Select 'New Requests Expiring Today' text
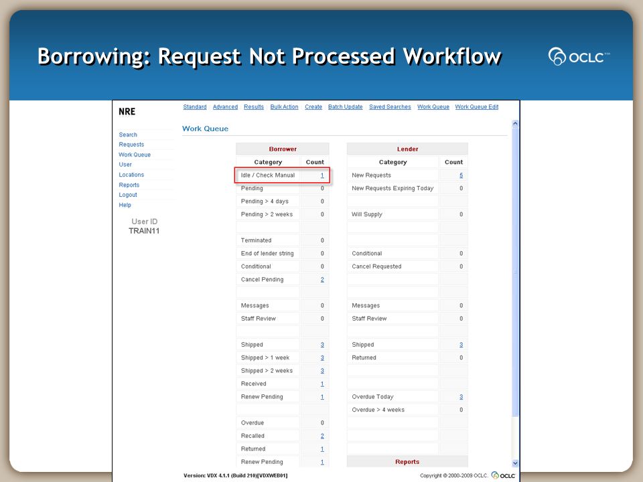 coord(392,188)
